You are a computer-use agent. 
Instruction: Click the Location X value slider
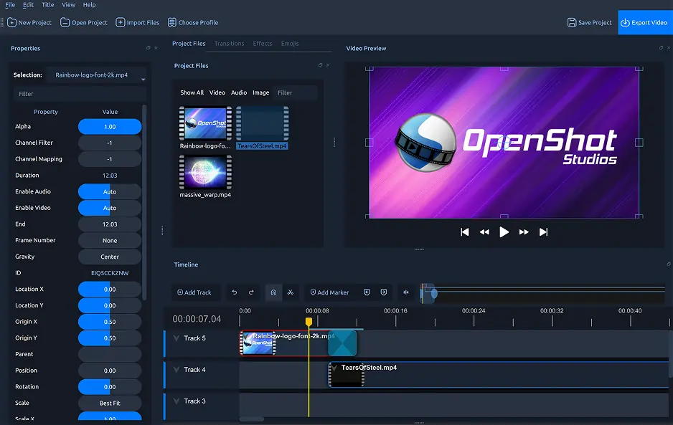coord(110,289)
